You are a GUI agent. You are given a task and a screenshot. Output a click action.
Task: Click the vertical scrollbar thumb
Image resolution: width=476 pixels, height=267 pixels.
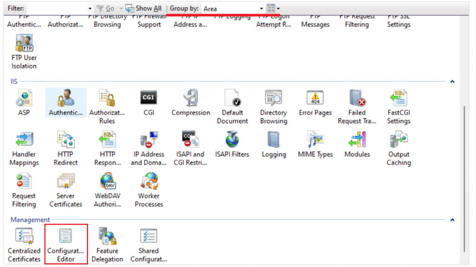(464, 179)
